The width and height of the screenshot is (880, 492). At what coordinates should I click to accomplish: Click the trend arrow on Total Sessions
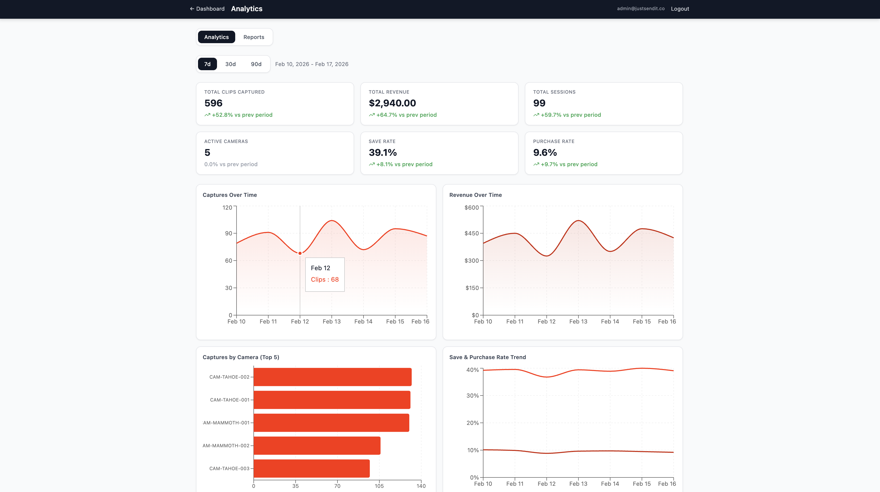tap(536, 115)
